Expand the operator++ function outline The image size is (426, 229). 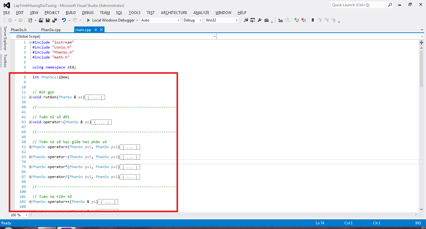point(30,202)
